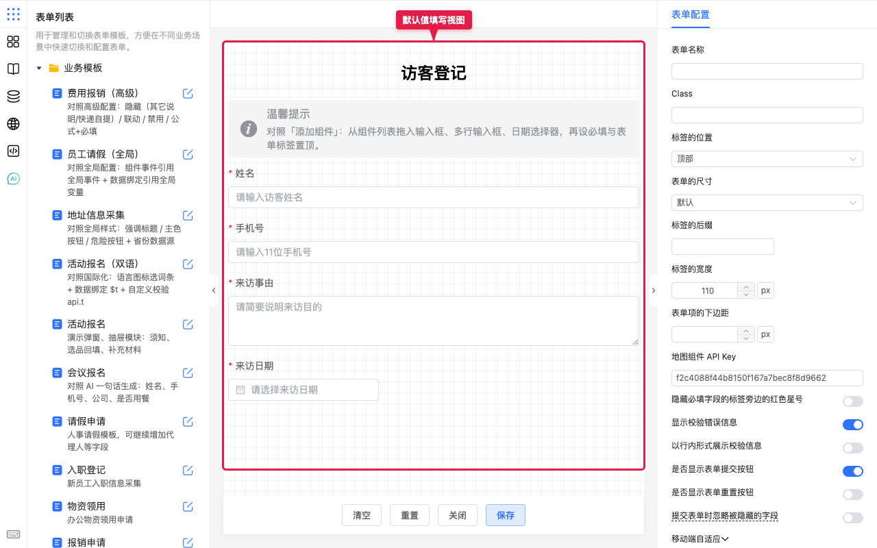Image resolution: width=877 pixels, height=548 pixels.
Task: Increase 标签的宽度 value
Action: coord(746,287)
